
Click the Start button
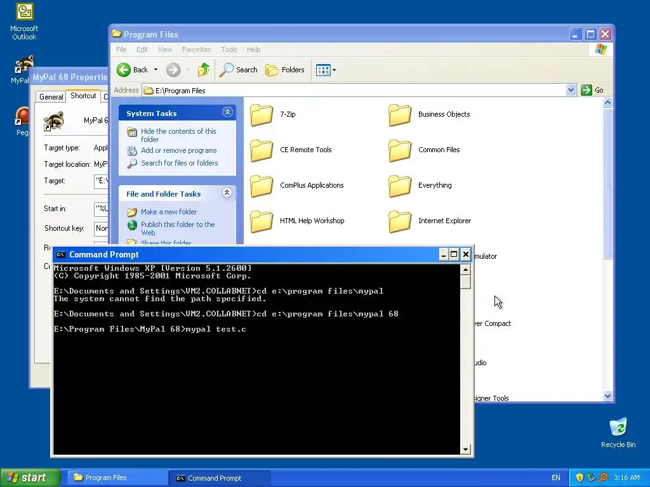click(x=29, y=477)
